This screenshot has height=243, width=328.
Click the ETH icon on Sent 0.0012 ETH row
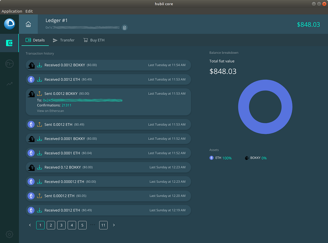pyautogui.click(x=31, y=125)
